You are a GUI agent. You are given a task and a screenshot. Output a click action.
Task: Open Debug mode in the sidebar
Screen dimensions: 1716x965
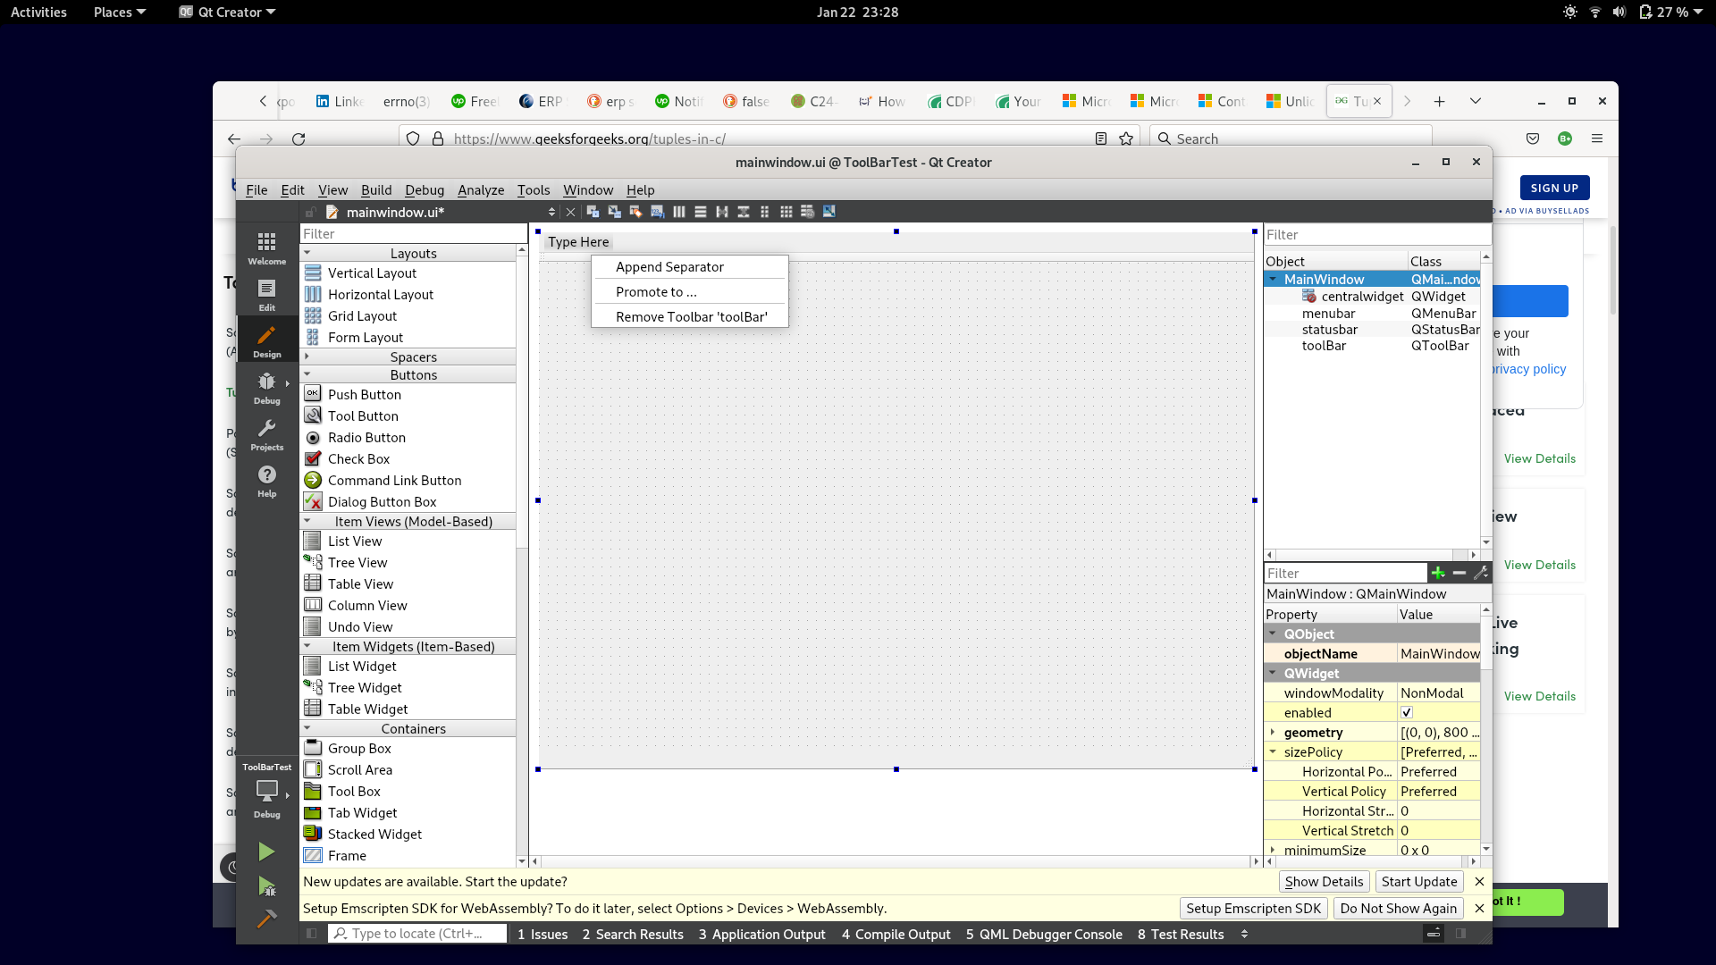click(x=266, y=388)
